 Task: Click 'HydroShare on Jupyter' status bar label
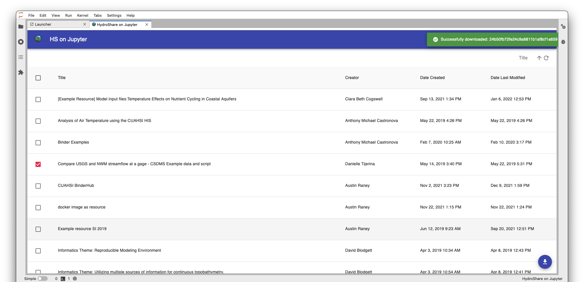click(x=542, y=279)
